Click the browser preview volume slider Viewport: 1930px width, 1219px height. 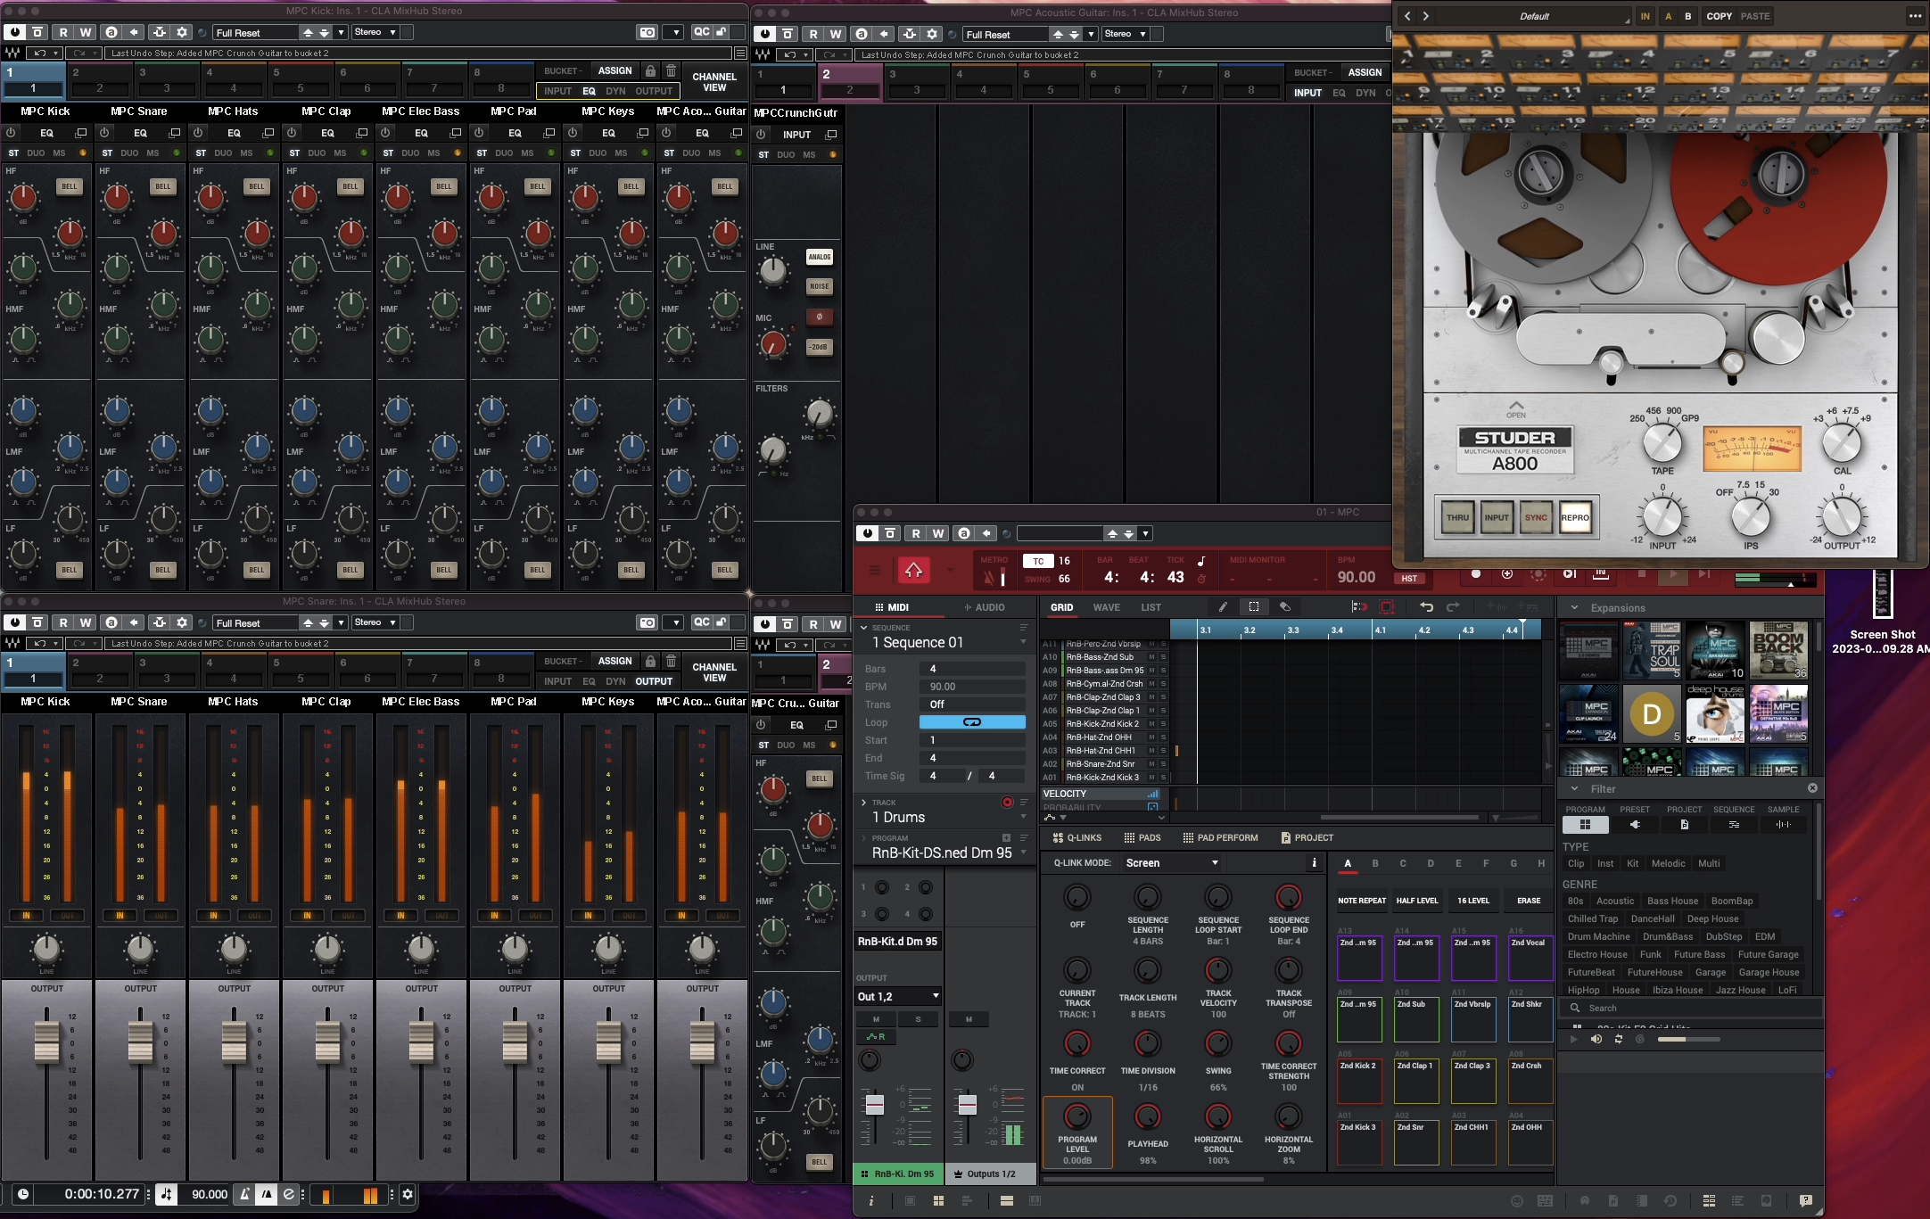pyautogui.click(x=1688, y=1039)
